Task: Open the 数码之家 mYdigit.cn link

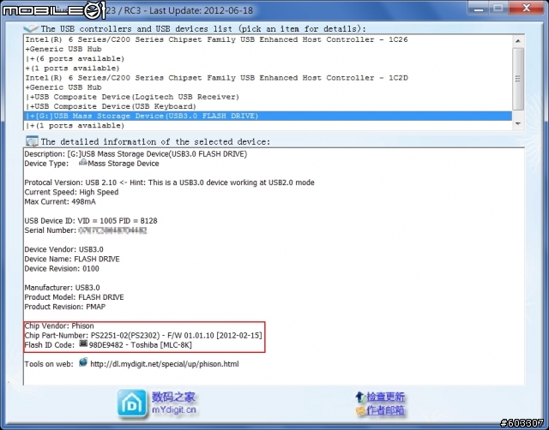Action: [x=173, y=403]
